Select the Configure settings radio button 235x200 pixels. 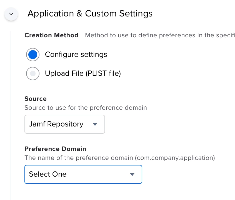(x=33, y=55)
